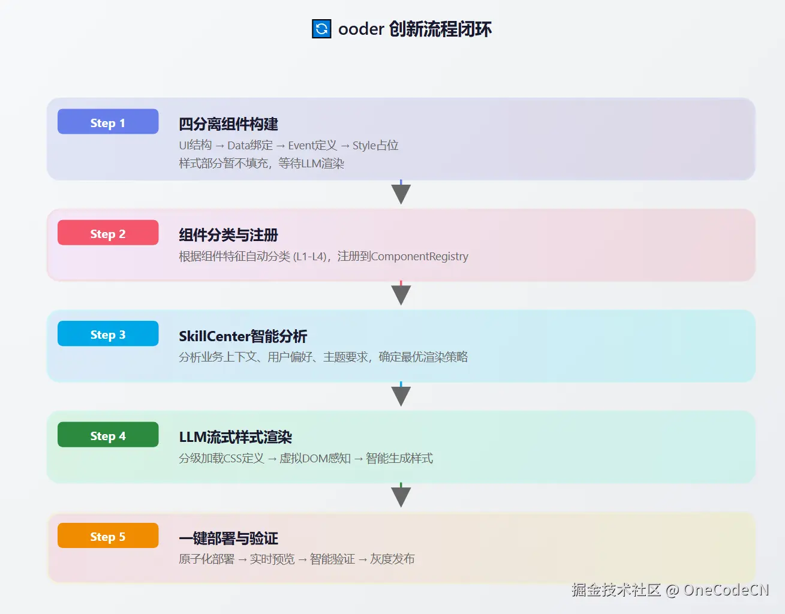
Task: Click the OneCodeCN watermark link
Action: click(x=726, y=590)
